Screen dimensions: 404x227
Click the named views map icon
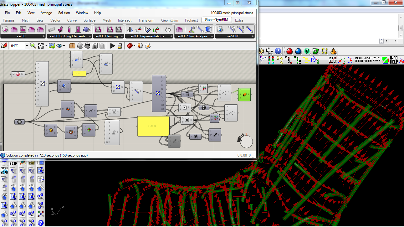pos(52,46)
